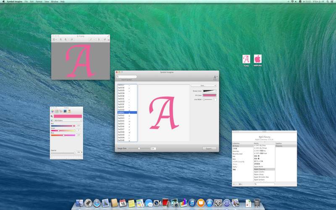Open the Font toolbar icon in Symbol Imagine

click(215, 77)
